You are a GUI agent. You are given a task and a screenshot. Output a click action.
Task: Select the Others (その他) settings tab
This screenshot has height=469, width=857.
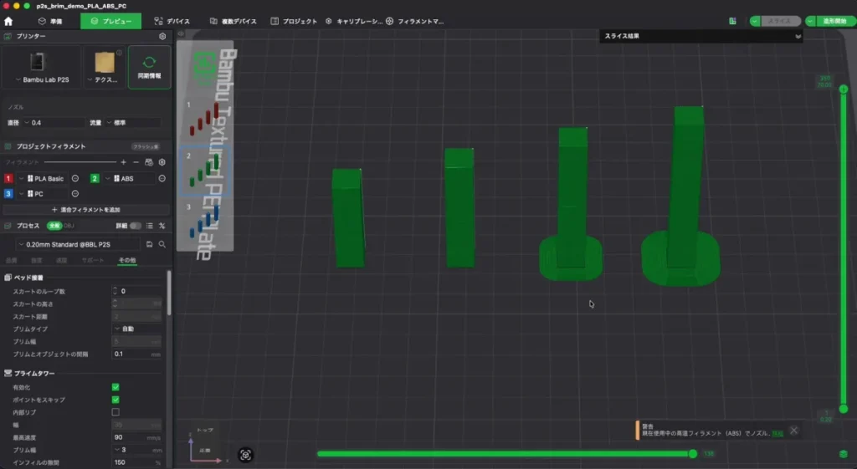[x=127, y=261]
